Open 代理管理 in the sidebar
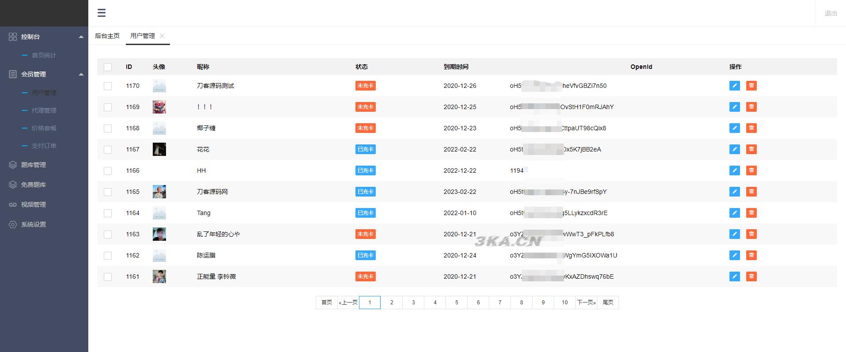This screenshot has width=846, height=352. [44, 110]
